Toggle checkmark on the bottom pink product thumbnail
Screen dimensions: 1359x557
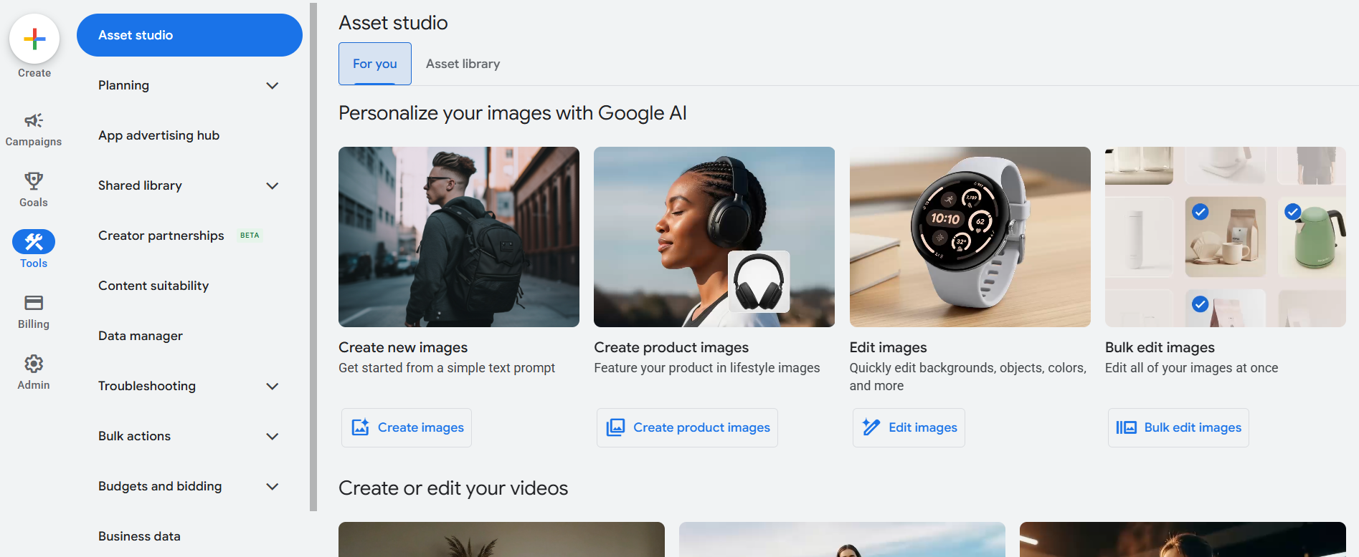[1200, 304]
